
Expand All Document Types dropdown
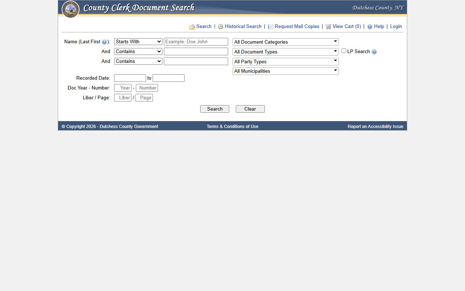286,52
